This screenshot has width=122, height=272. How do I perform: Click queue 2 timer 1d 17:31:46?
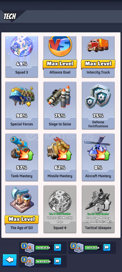93,248
